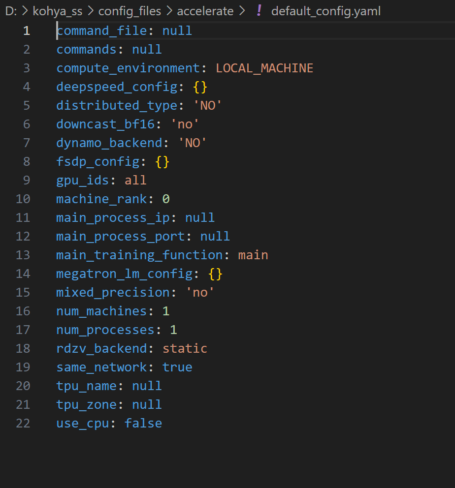Viewport: 455px width, 488px height.
Task: Click the yellow warning icon in the breadcrumb
Action: [x=259, y=11]
